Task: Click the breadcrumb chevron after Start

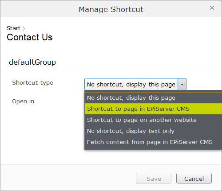Action: pos(24,28)
